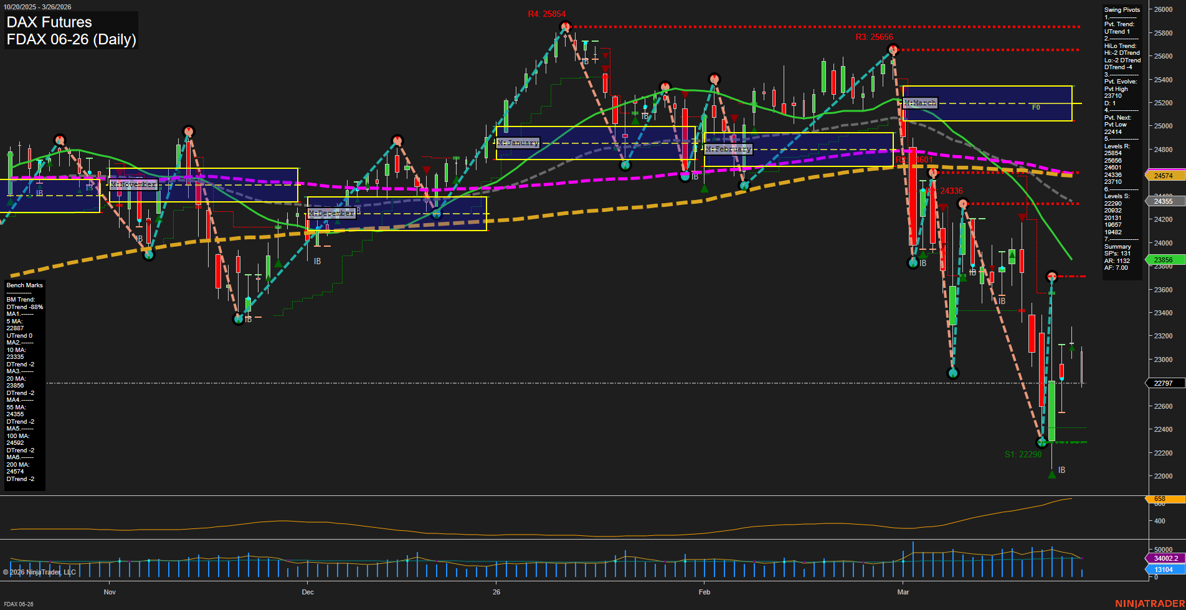The height and width of the screenshot is (610, 1186).
Task: Click the swing pivot low marker near S1
Action: tap(1041, 442)
